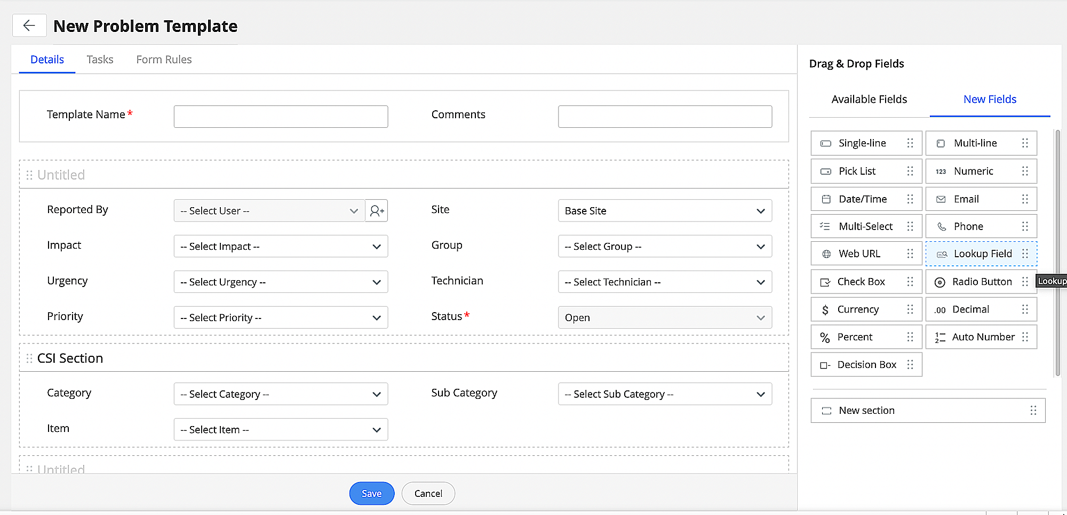Expand the Select Technician dropdown

(x=665, y=282)
